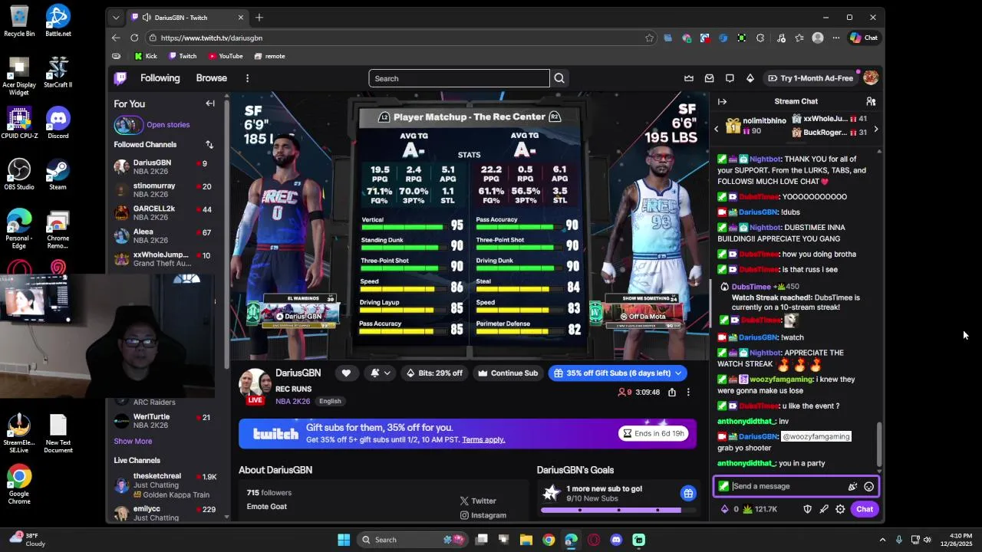Open Whispers speech bubble icon
Viewport: 982px width, 552px height.
coord(730,78)
